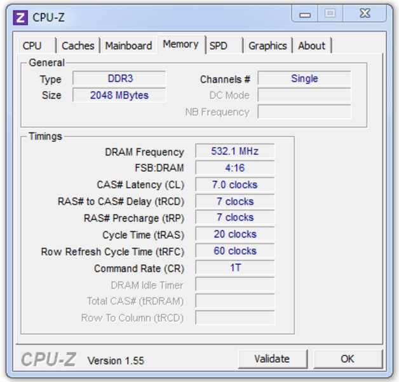Open the Graphics tab
The image size is (399, 382).
[x=267, y=46]
